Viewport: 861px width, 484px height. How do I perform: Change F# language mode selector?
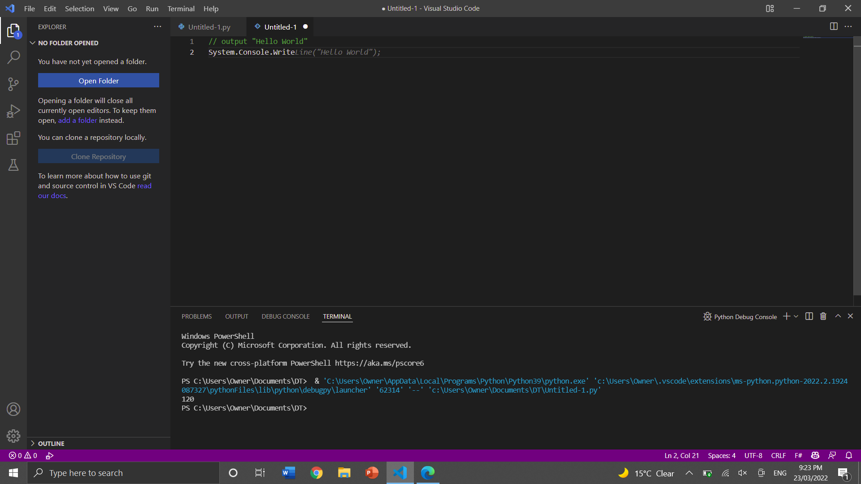[798, 455]
